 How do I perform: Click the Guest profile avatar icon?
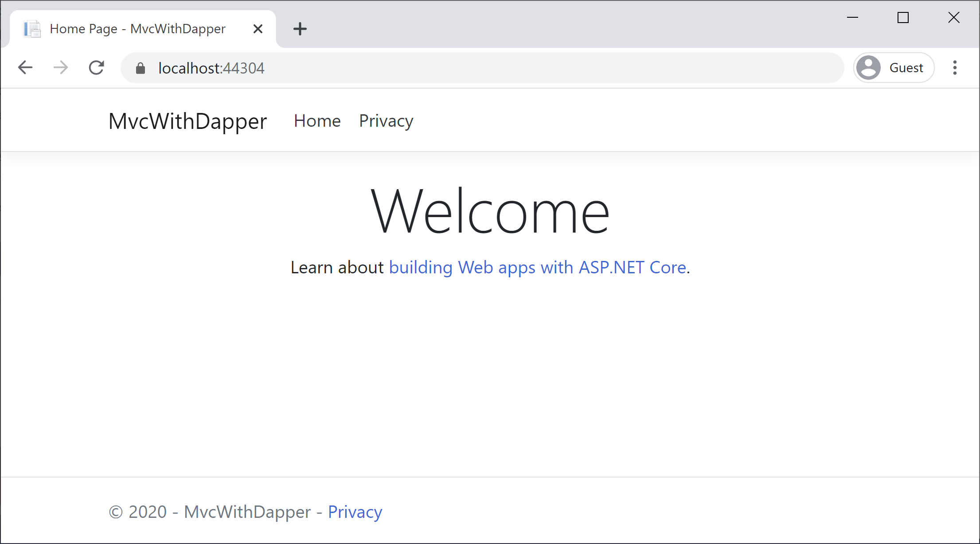pos(868,68)
